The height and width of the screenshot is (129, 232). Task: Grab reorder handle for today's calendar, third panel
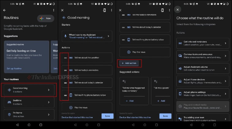coord(123,28)
